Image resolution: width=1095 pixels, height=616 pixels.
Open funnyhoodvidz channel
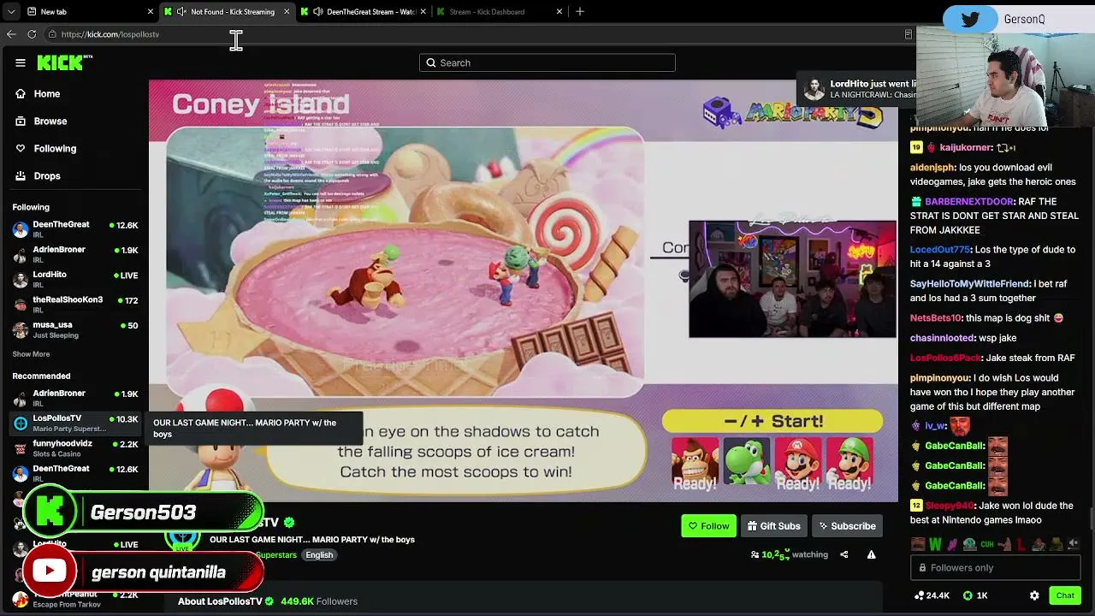click(74, 448)
